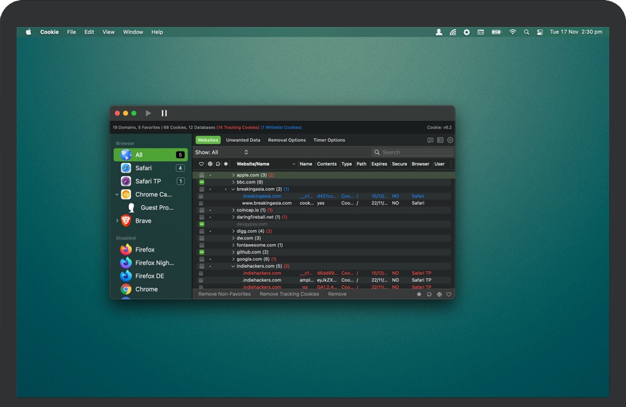Collapse the breakingasia.com row
Screen dimensions: 626x407
click(233, 189)
